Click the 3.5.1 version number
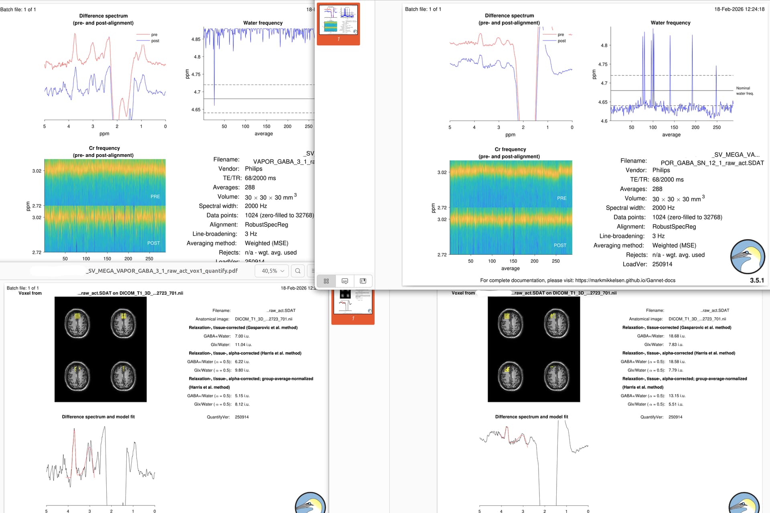The image size is (770, 513). 757,280
